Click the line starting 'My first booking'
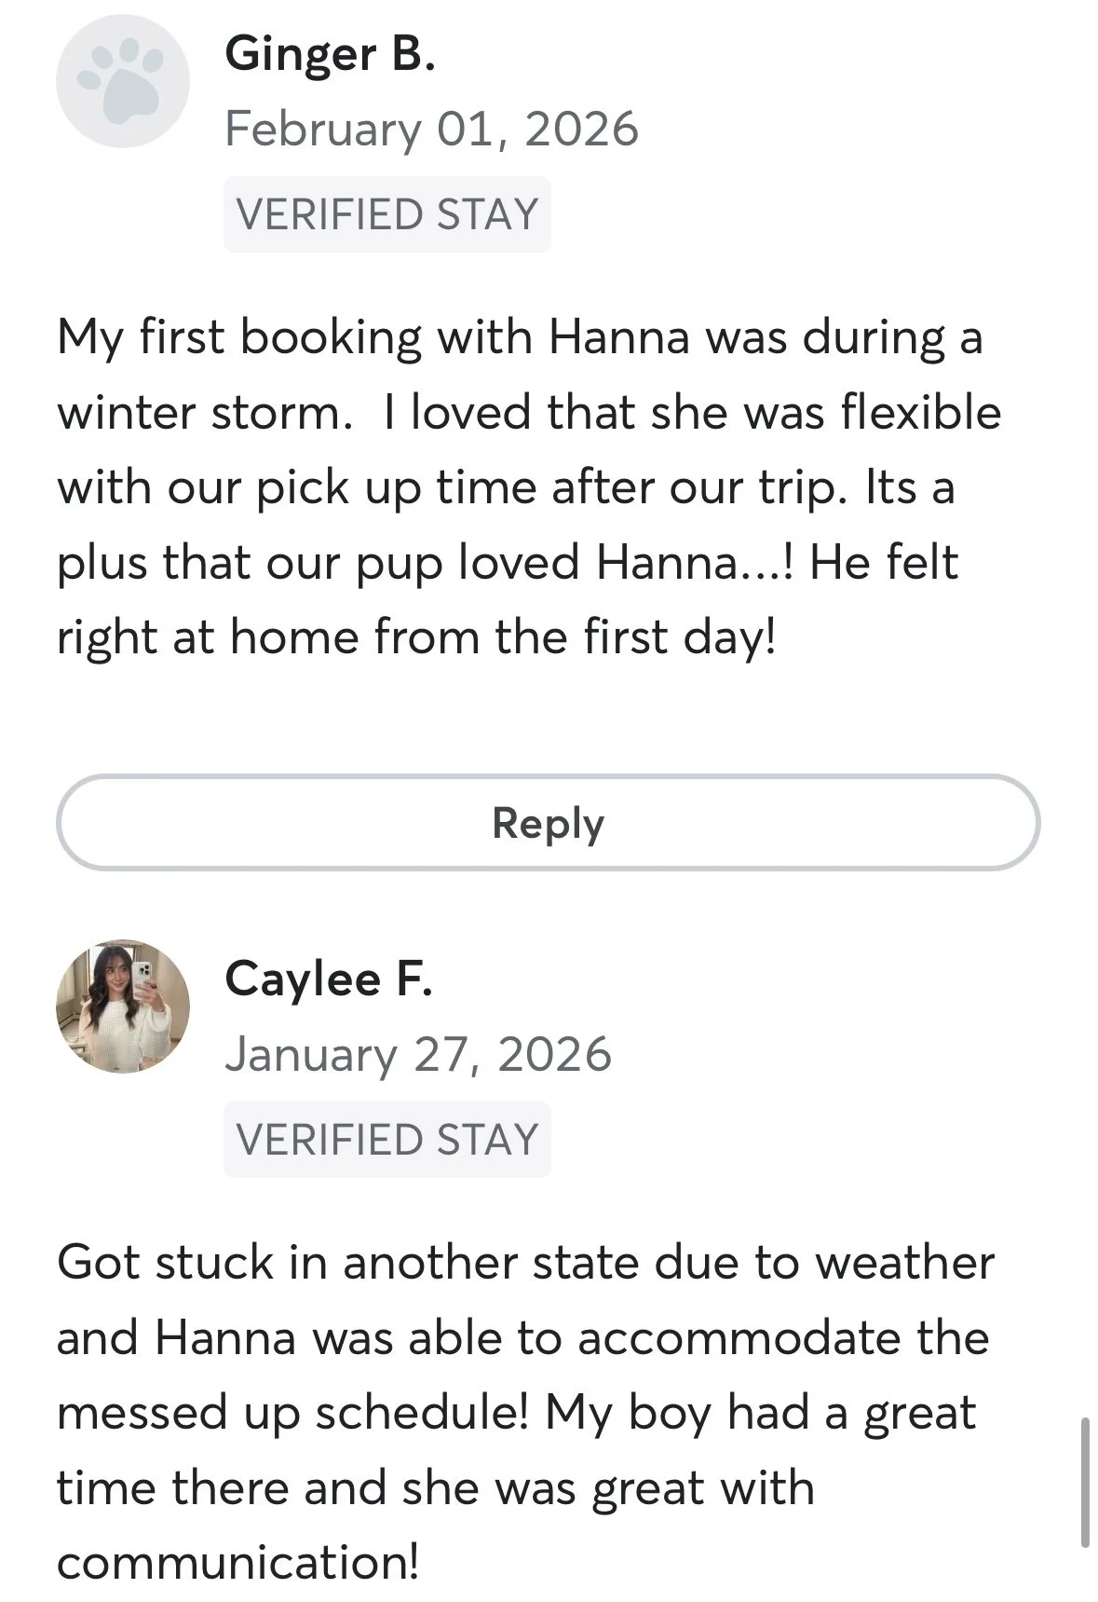The width and height of the screenshot is (1098, 1602). (520, 337)
